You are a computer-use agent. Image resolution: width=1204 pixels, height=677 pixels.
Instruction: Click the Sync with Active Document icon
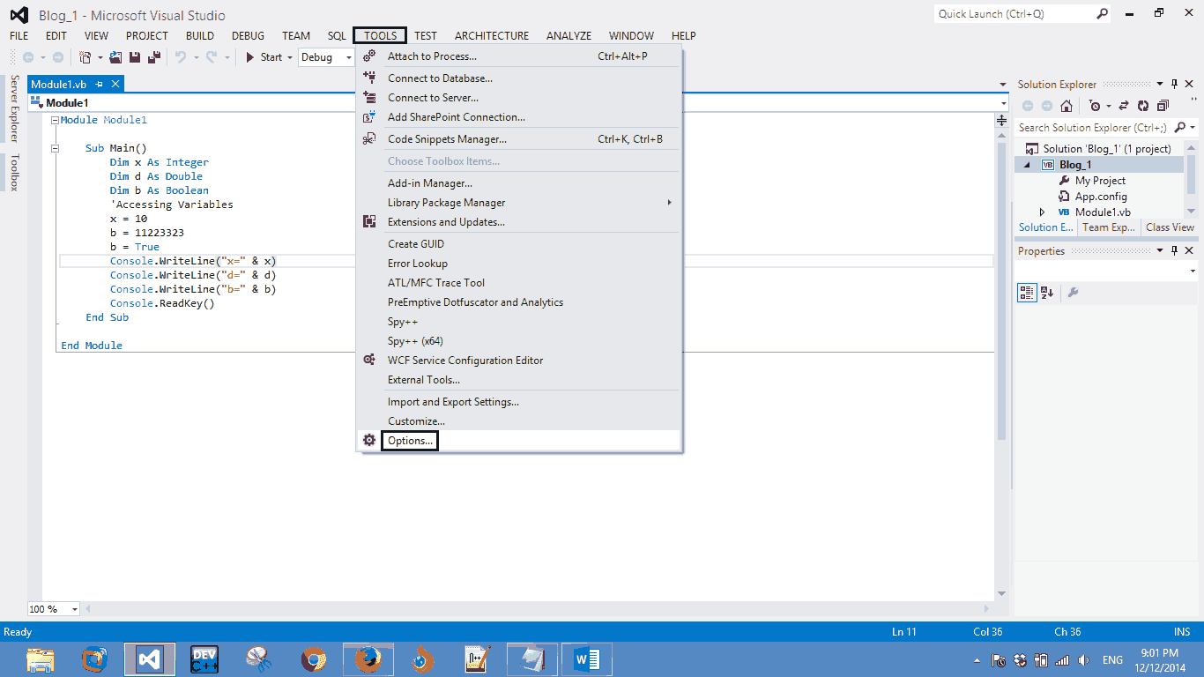point(1124,106)
